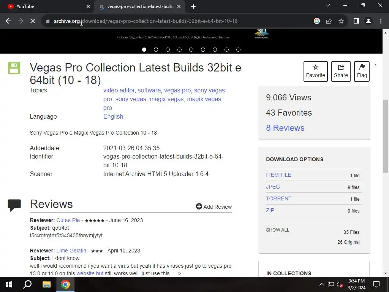
Task: Share this page from address bar
Action: coord(329,21)
